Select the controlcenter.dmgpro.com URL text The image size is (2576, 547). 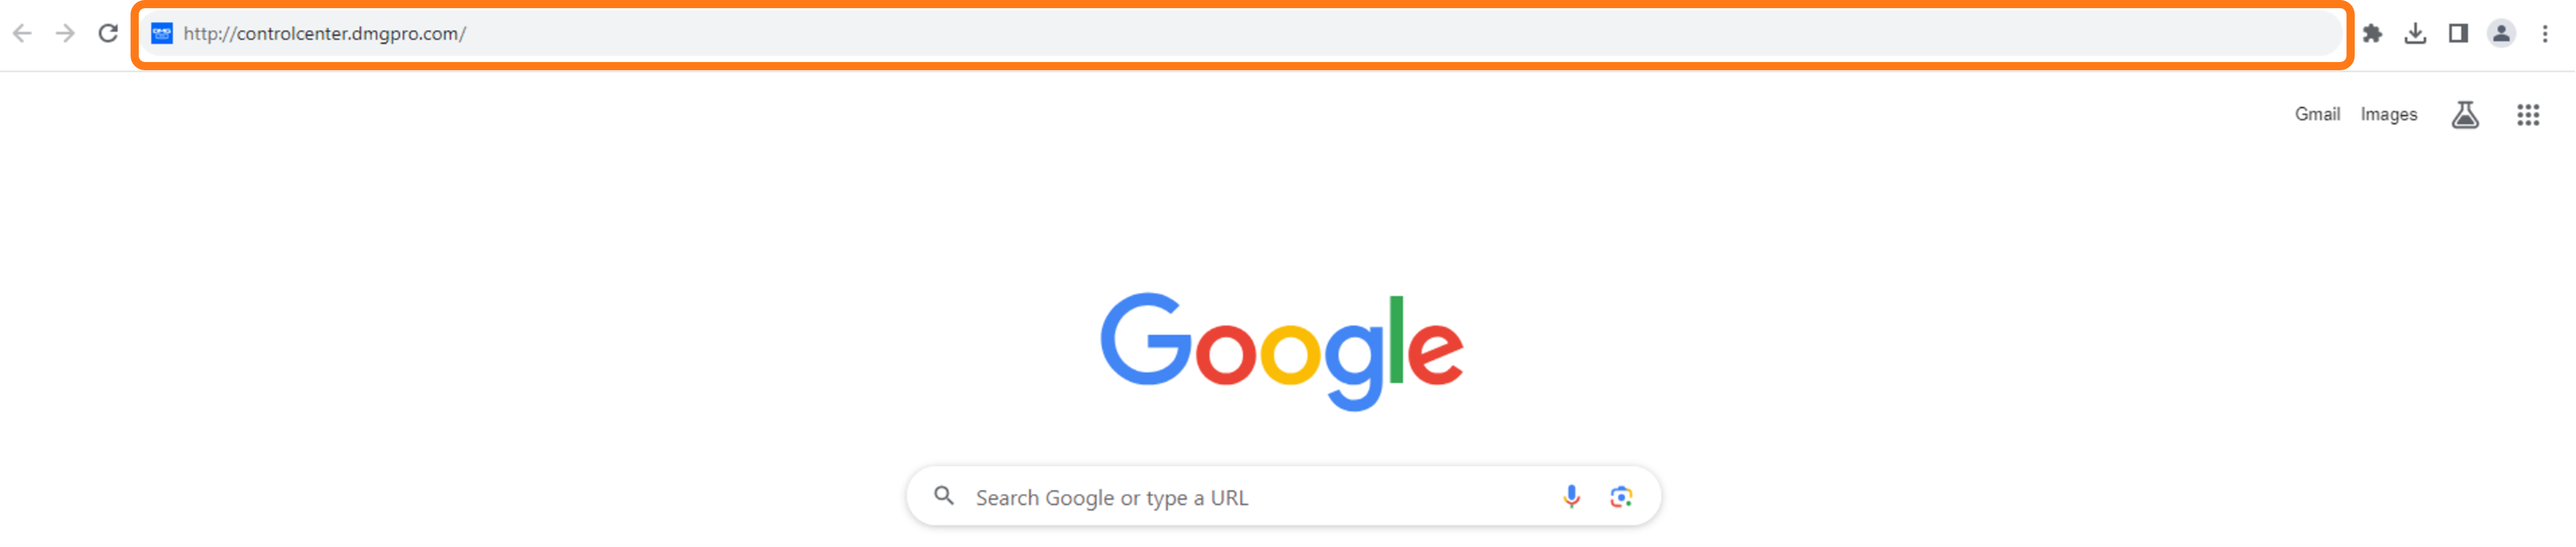(x=325, y=34)
